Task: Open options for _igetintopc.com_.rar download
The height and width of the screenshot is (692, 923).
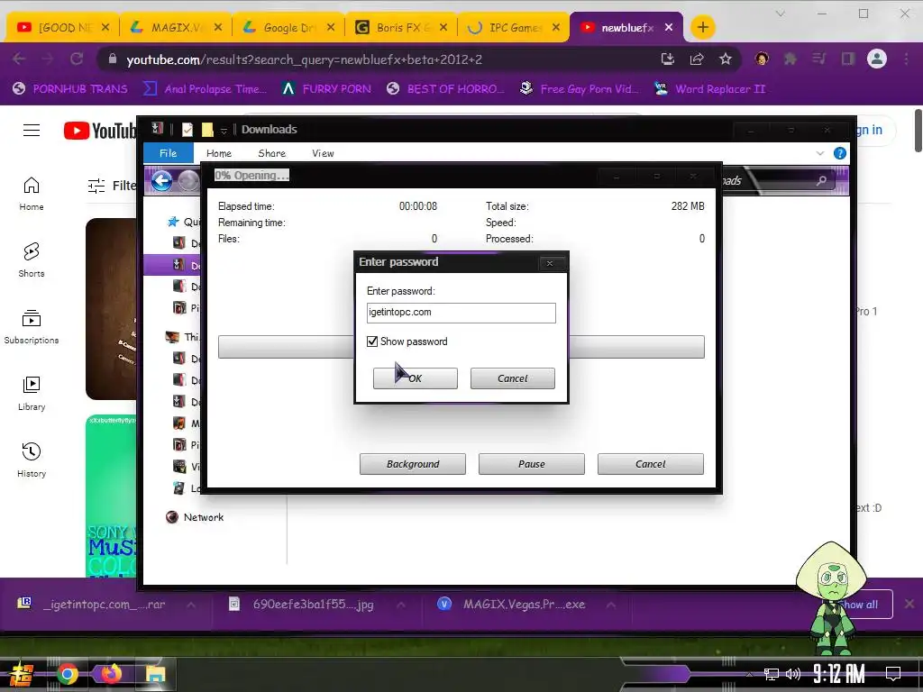Action: tap(191, 605)
